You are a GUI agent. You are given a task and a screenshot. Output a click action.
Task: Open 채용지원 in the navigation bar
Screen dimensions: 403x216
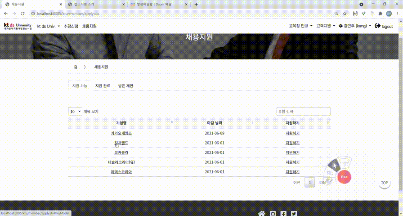coord(89,26)
